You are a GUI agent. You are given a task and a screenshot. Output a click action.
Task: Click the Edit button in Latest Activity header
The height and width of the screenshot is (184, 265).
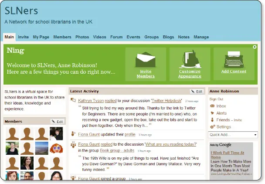(x=197, y=92)
